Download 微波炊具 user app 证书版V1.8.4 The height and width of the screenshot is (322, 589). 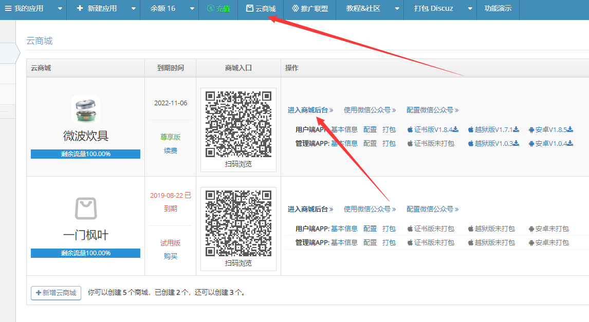[433, 129]
